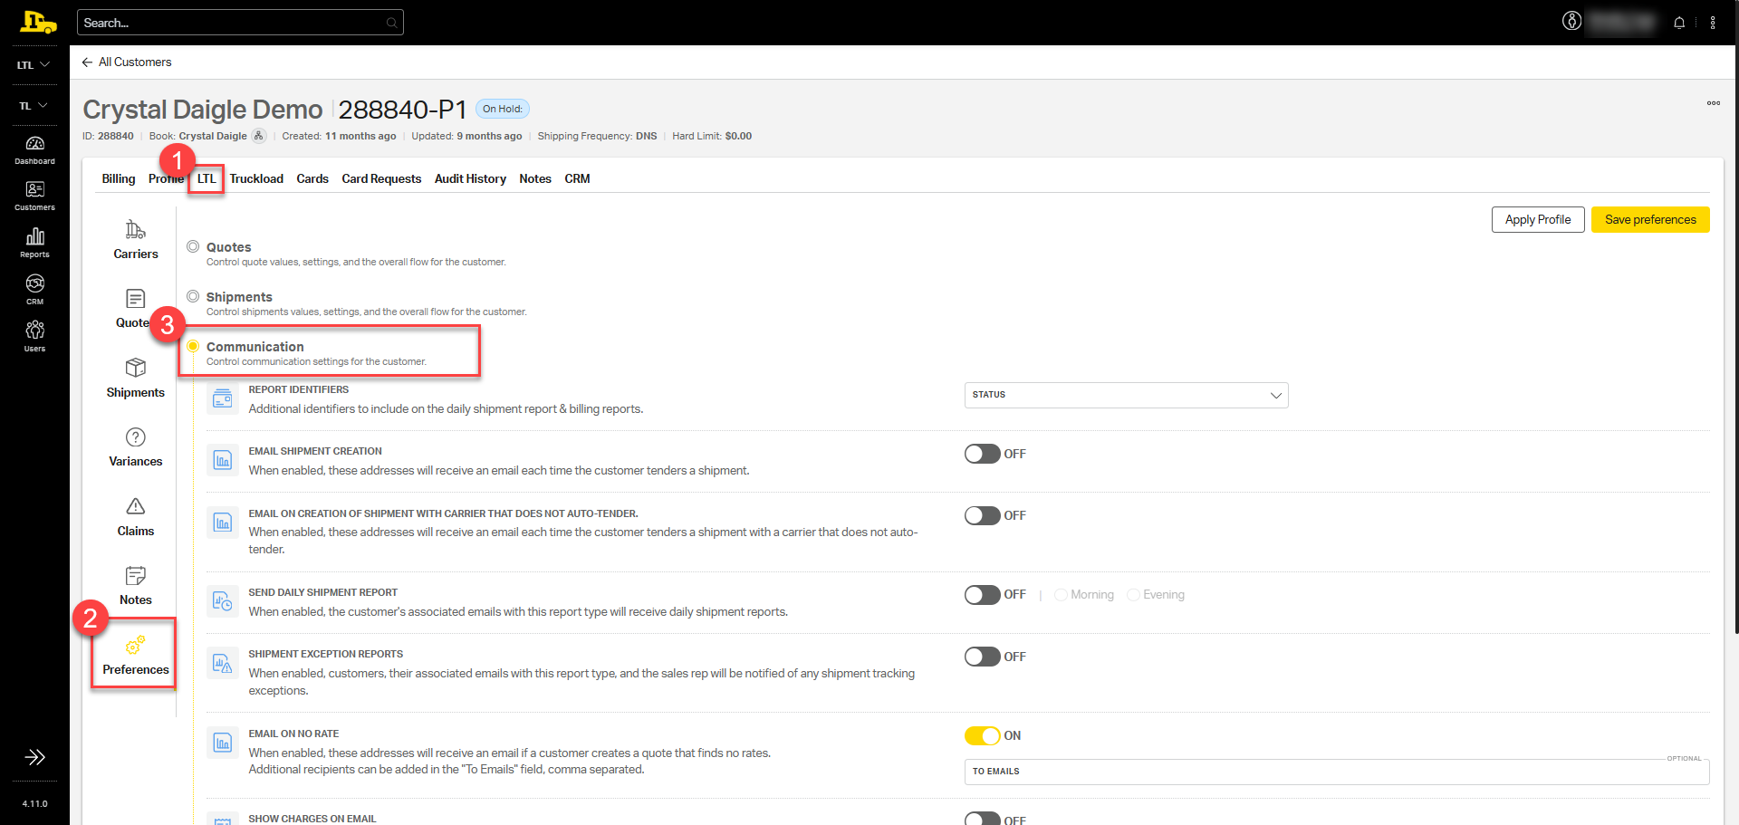The width and height of the screenshot is (1739, 825).
Task: Turn off the Email On No Rate toggle
Action: pyautogui.click(x=982, y=735)
